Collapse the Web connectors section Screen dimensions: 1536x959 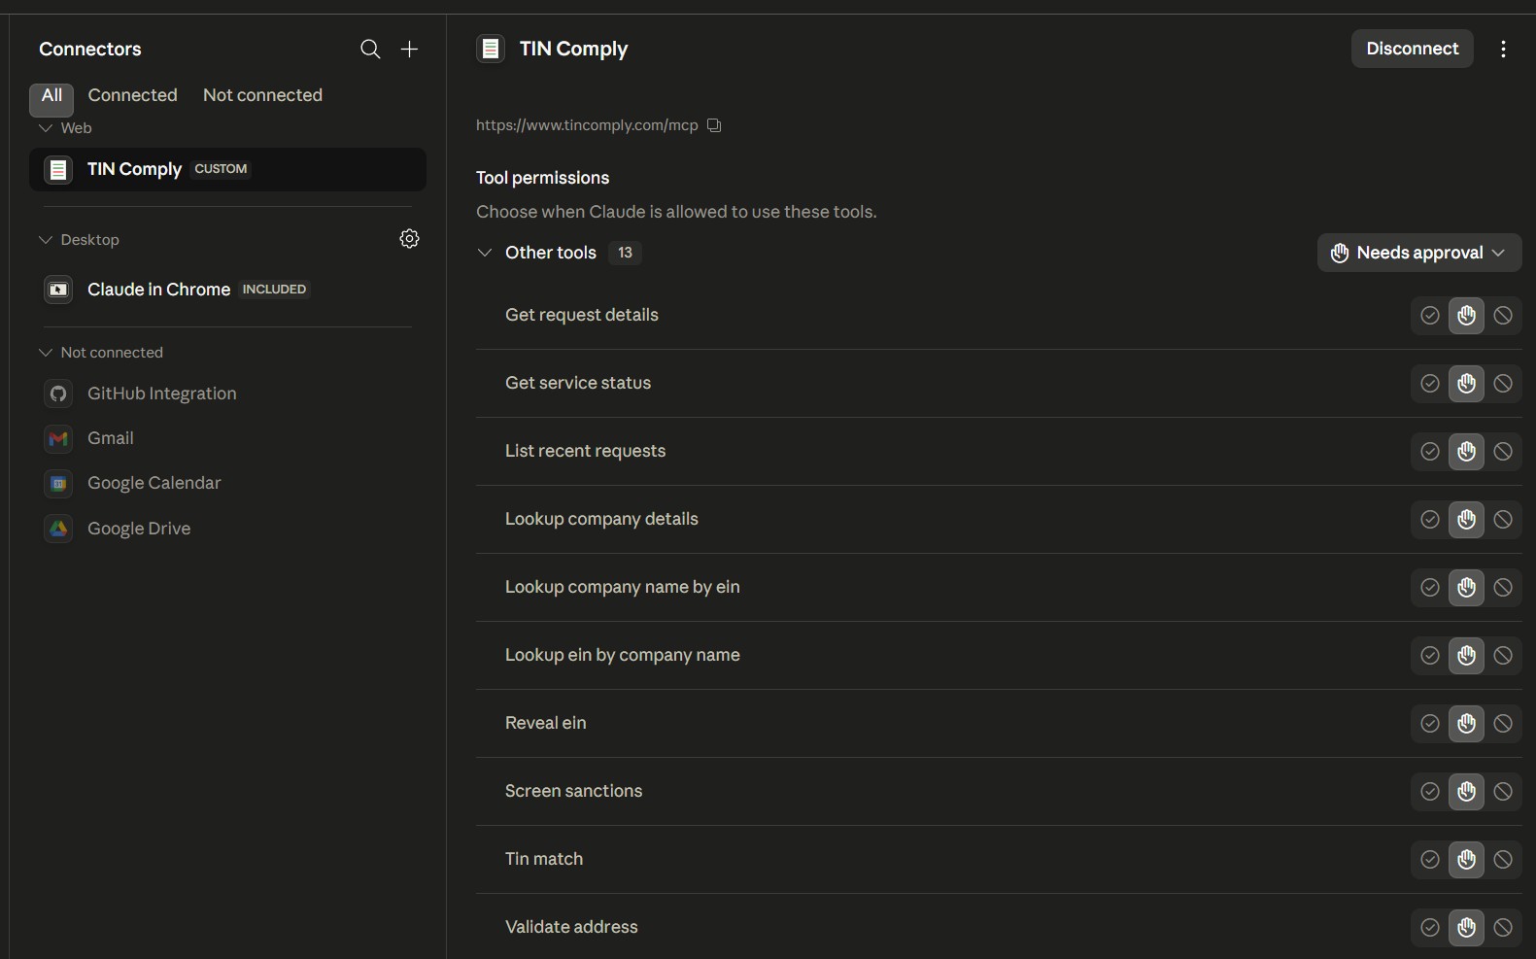(46, 128)
